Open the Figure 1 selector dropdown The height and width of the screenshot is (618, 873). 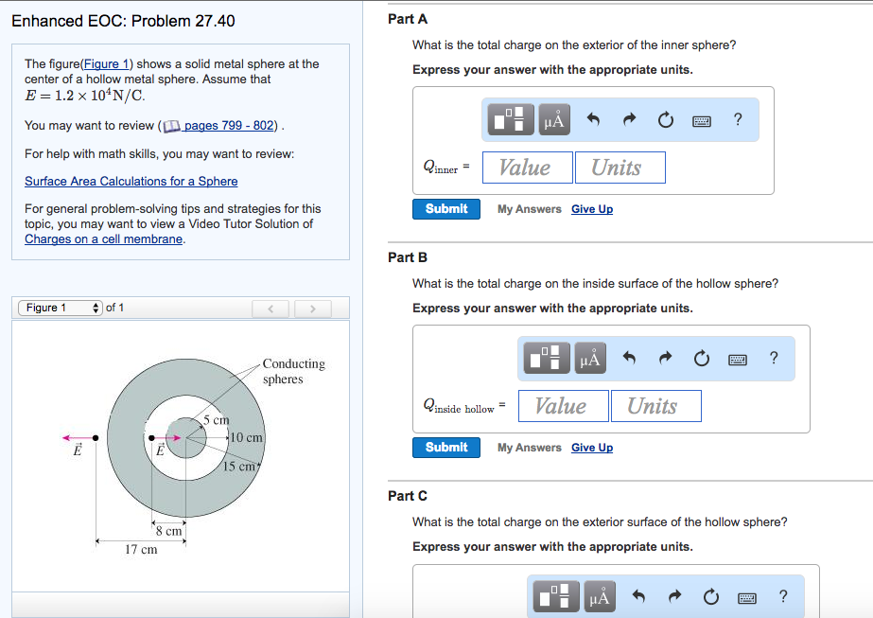(60, 308)
